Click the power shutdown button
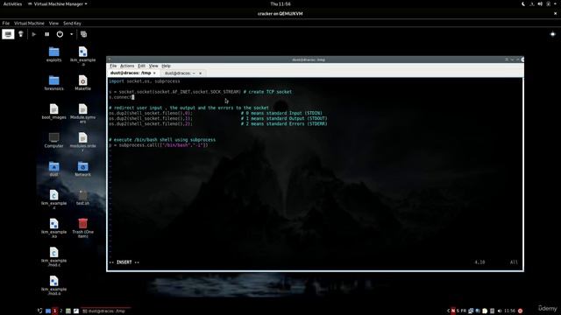This screenshot has width=561, height=315. pyautogui.click(x=60, y=34)
